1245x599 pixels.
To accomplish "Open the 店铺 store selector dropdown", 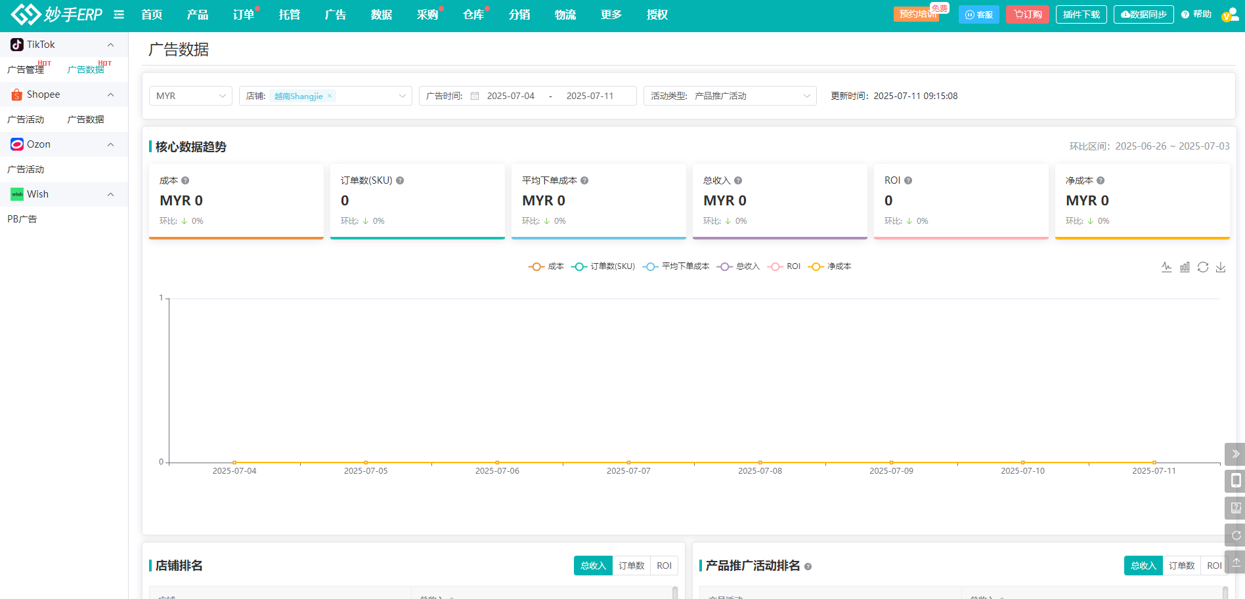I will pos(326,96).
